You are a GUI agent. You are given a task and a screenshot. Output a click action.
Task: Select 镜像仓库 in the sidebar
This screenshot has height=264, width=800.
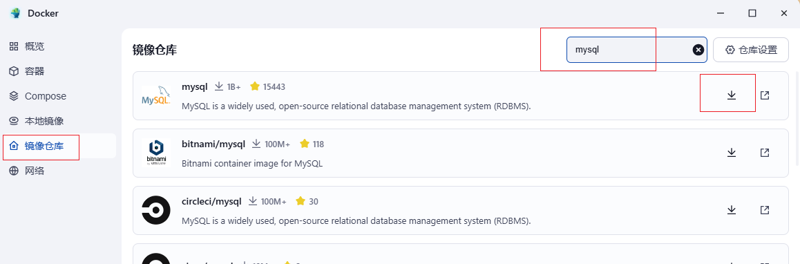coord(59,146)
